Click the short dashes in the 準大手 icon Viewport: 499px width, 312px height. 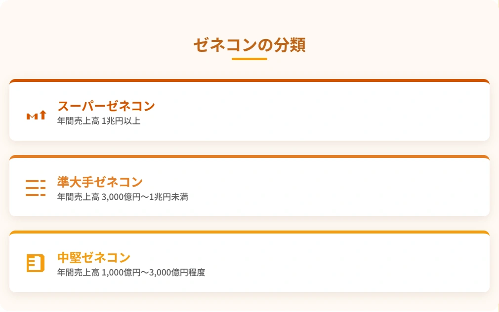coord(43,188)
